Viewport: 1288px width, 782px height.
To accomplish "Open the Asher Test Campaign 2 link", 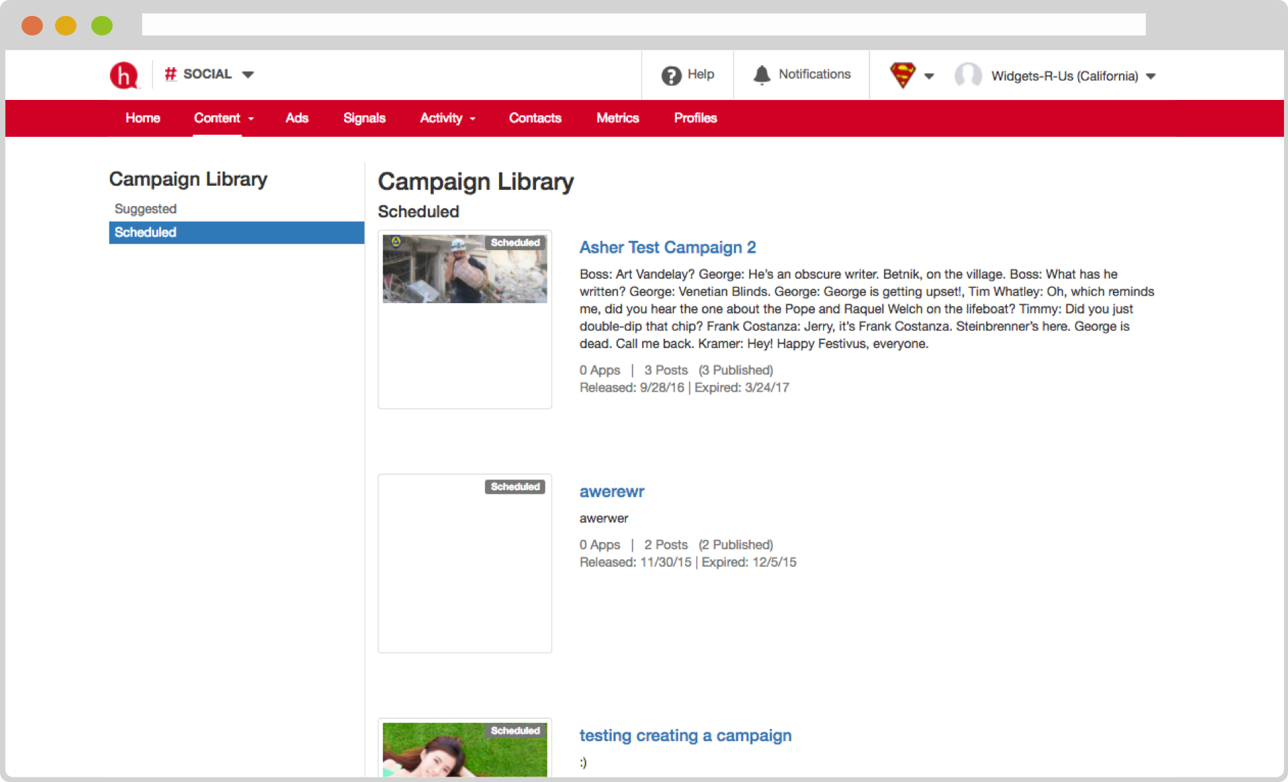I will click(x=667, y=247).
